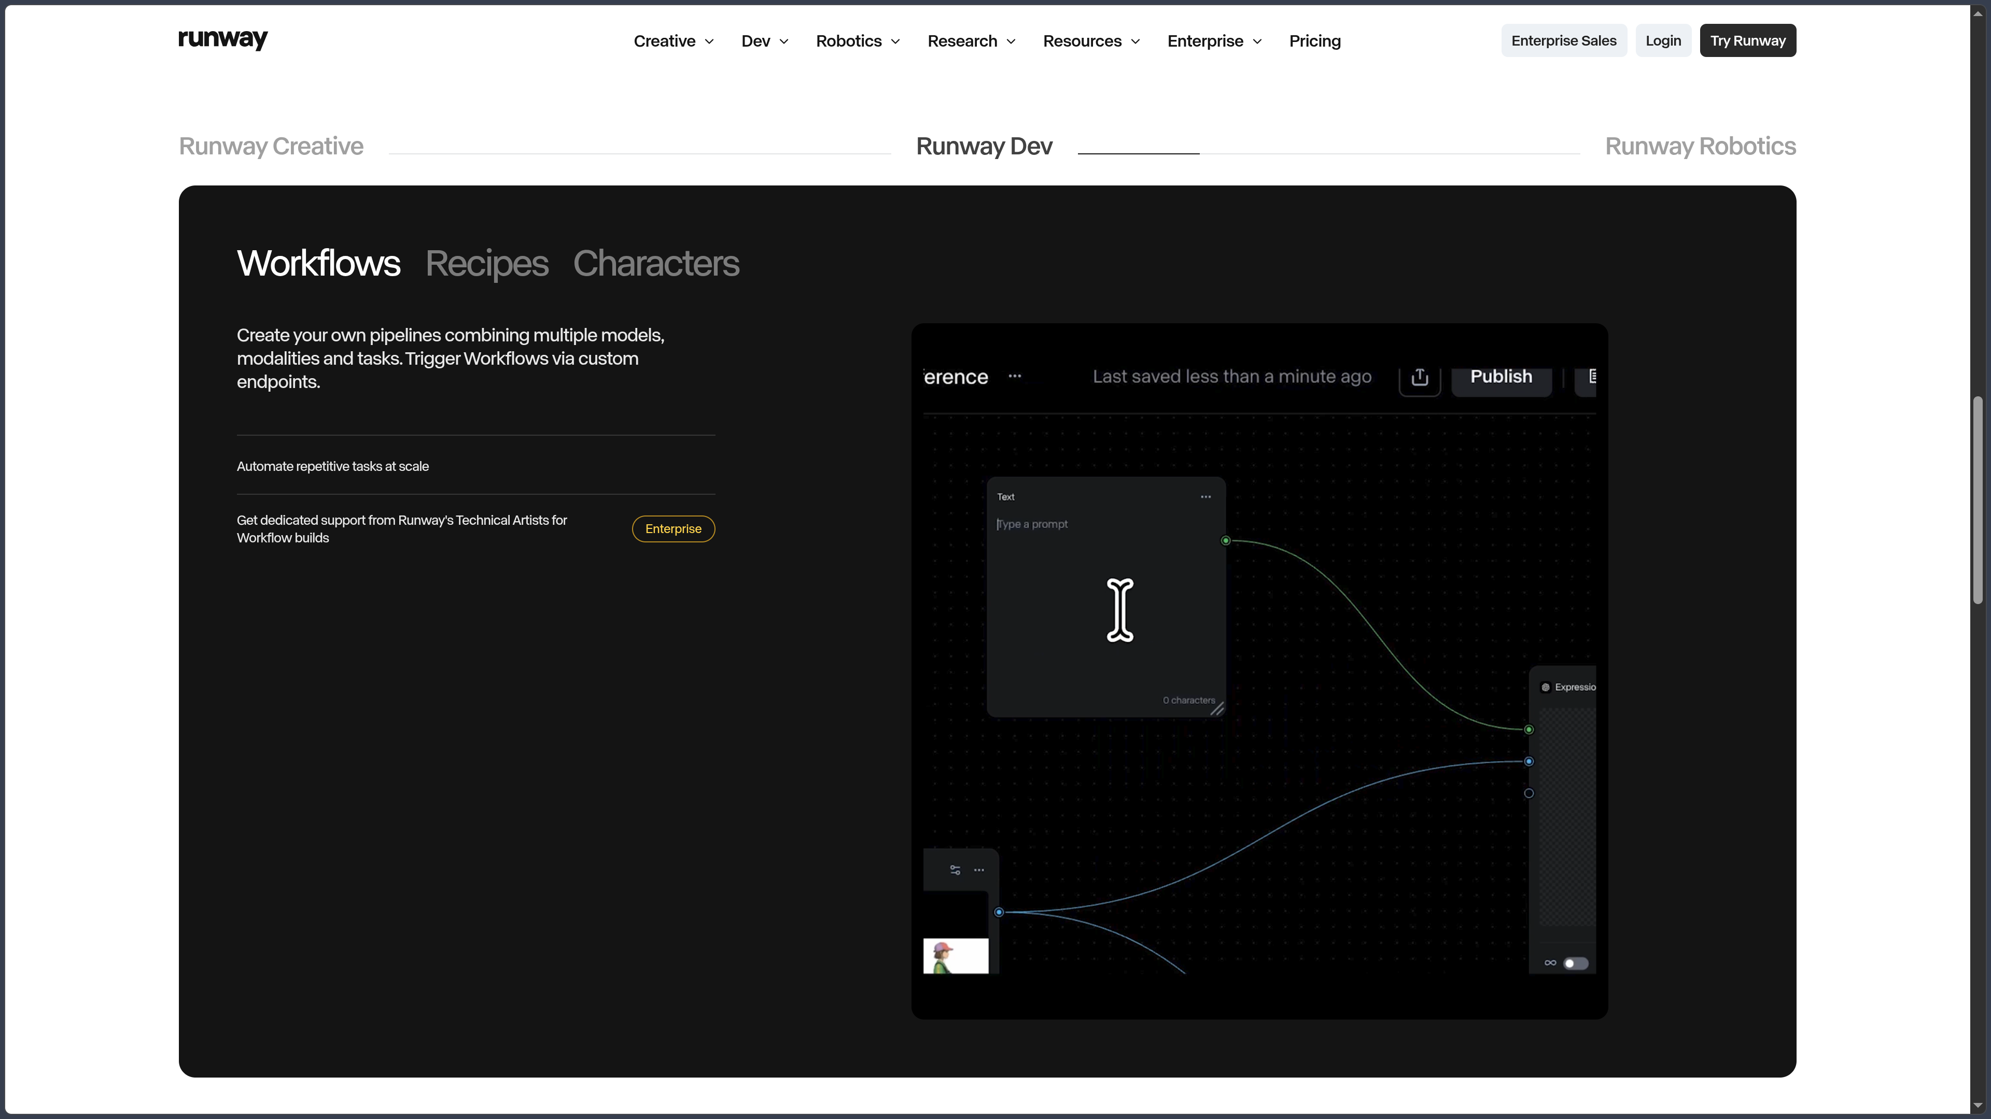Open the workflow title three-dot menu

1015,376
